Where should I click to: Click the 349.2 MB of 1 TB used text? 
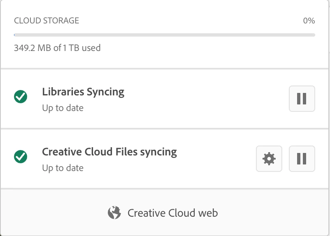[x=57, y=48]
